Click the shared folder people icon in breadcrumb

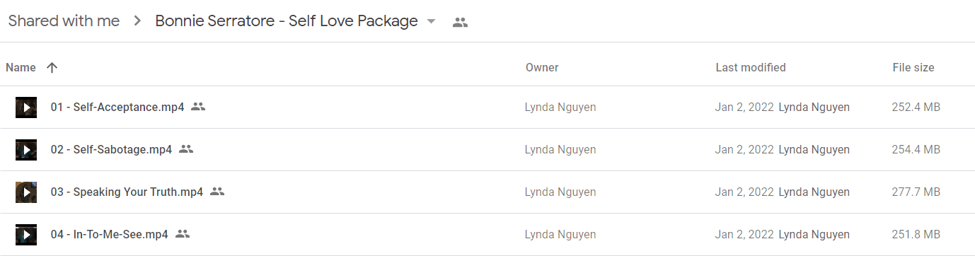(460, 22)
